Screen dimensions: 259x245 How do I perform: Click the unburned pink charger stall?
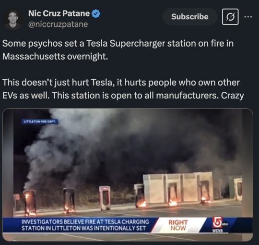click(x=105, y=198)
